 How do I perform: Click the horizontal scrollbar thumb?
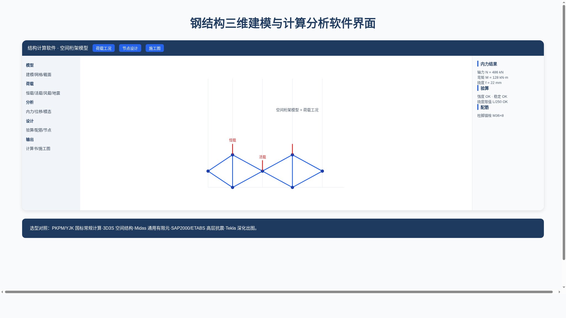pyautogui.click(x=279, y=292)
